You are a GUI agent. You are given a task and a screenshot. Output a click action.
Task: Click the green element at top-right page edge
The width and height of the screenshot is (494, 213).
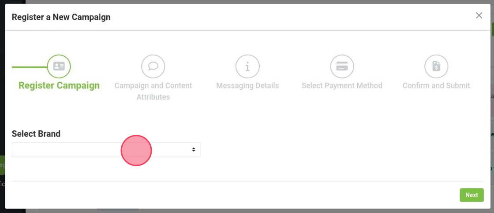coord(492,29)
